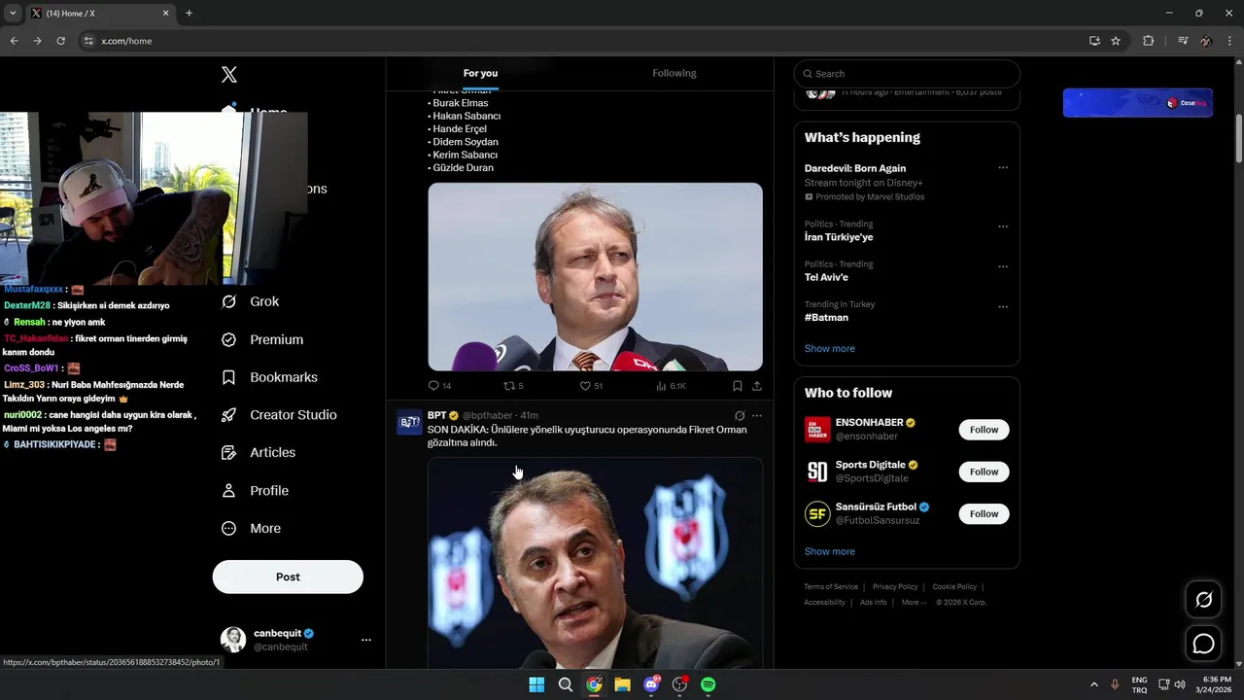Follow Sansürsüz Futbol
The height and width of the screenshot is (700, 1244).
tap(984, 513)
